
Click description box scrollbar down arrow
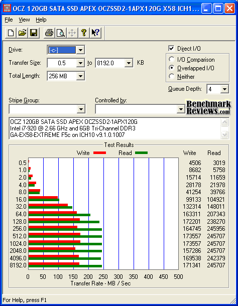[x=225, y=134]
